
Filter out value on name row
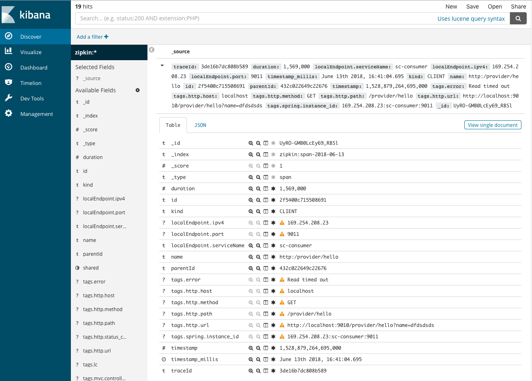258,257
